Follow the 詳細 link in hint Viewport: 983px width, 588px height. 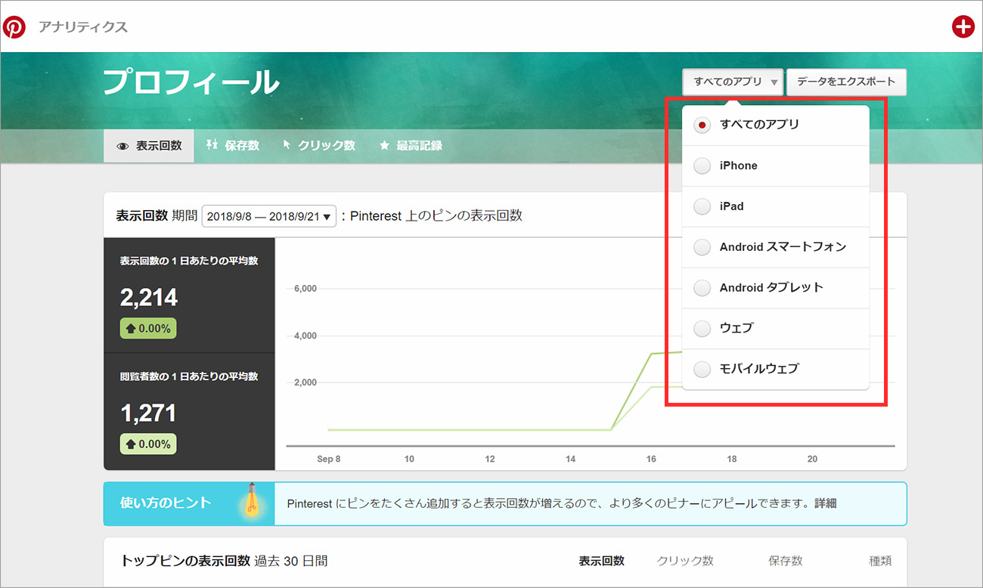(825, 503)
